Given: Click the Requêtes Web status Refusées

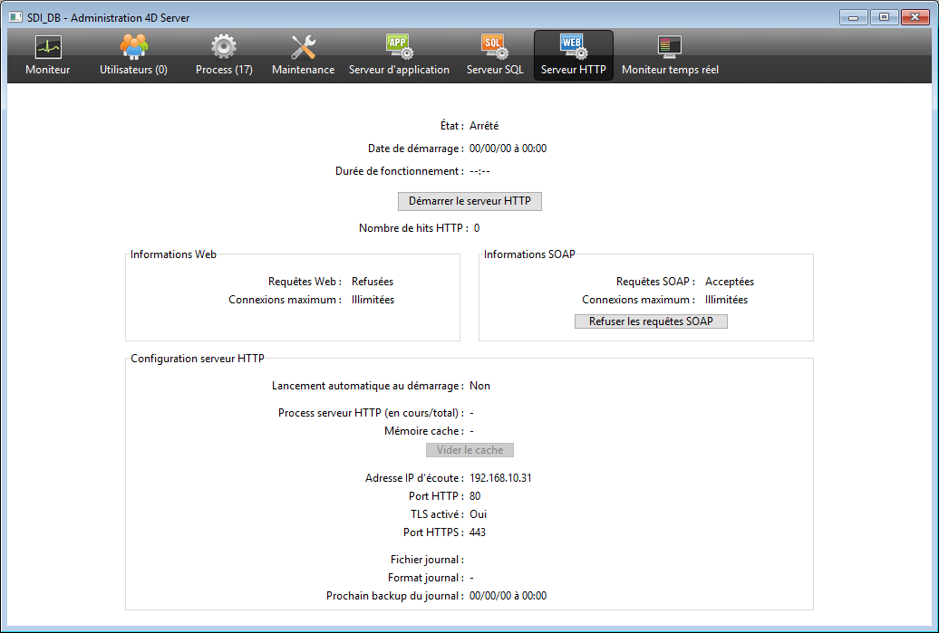Looking at the screenshot, I should 373,282.
